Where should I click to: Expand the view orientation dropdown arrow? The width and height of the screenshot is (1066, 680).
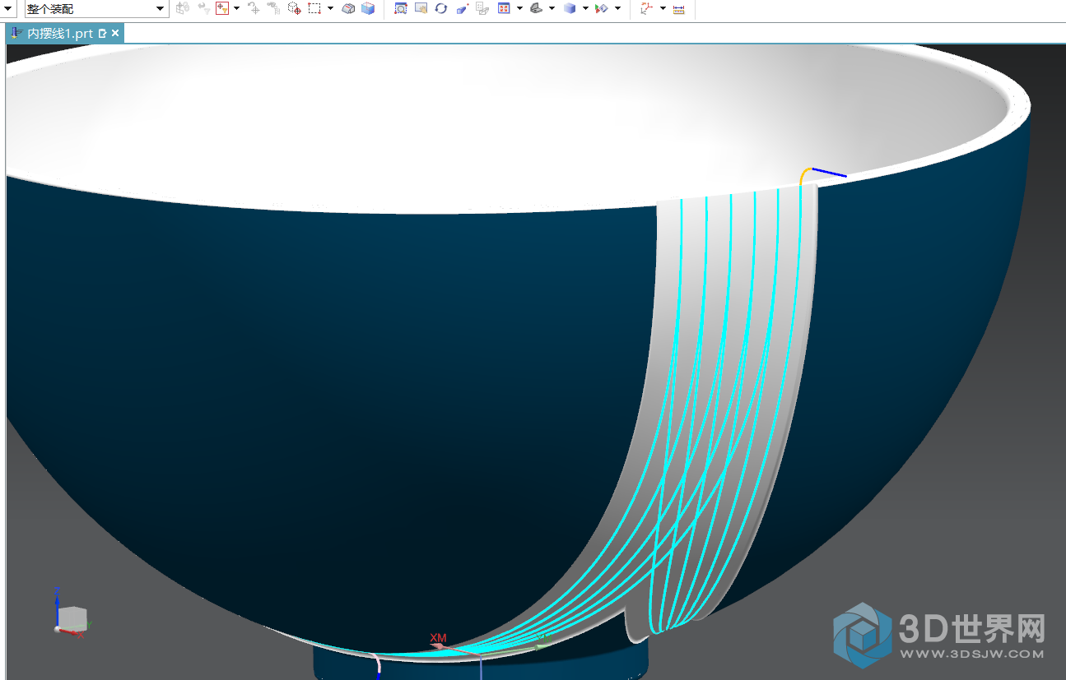[x=519, y=8]
